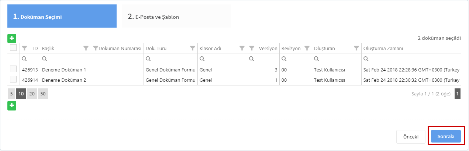Set page size to 20 items

pyautogui.click(x=32, y=94)
